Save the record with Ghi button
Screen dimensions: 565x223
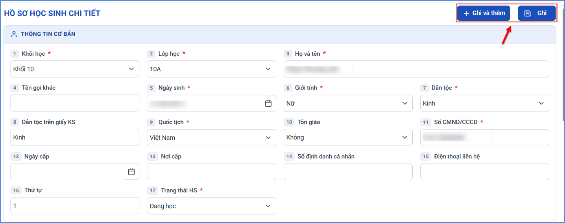(537, 13)
